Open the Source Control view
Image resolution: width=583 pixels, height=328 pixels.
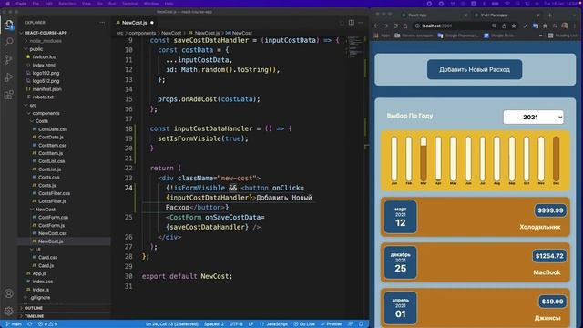pos(9,59)
